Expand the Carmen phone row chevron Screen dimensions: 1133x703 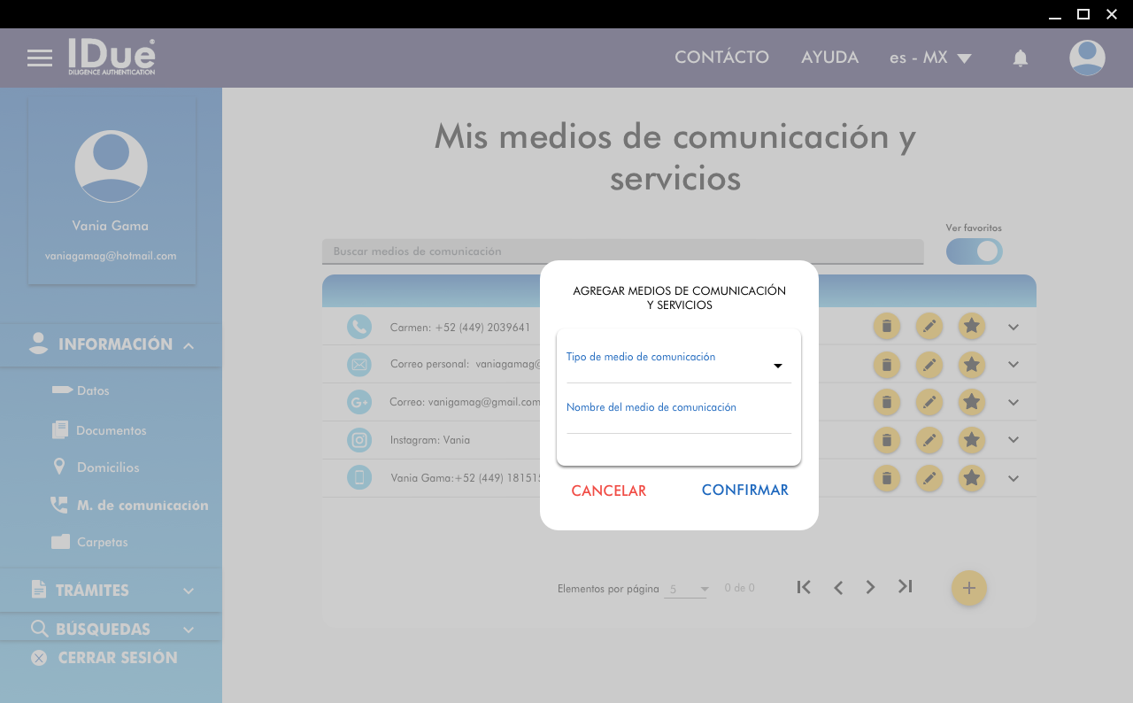(x=1014, y=327)
